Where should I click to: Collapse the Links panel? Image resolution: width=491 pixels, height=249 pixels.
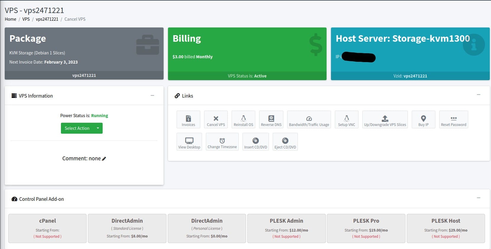pos(479,95)
